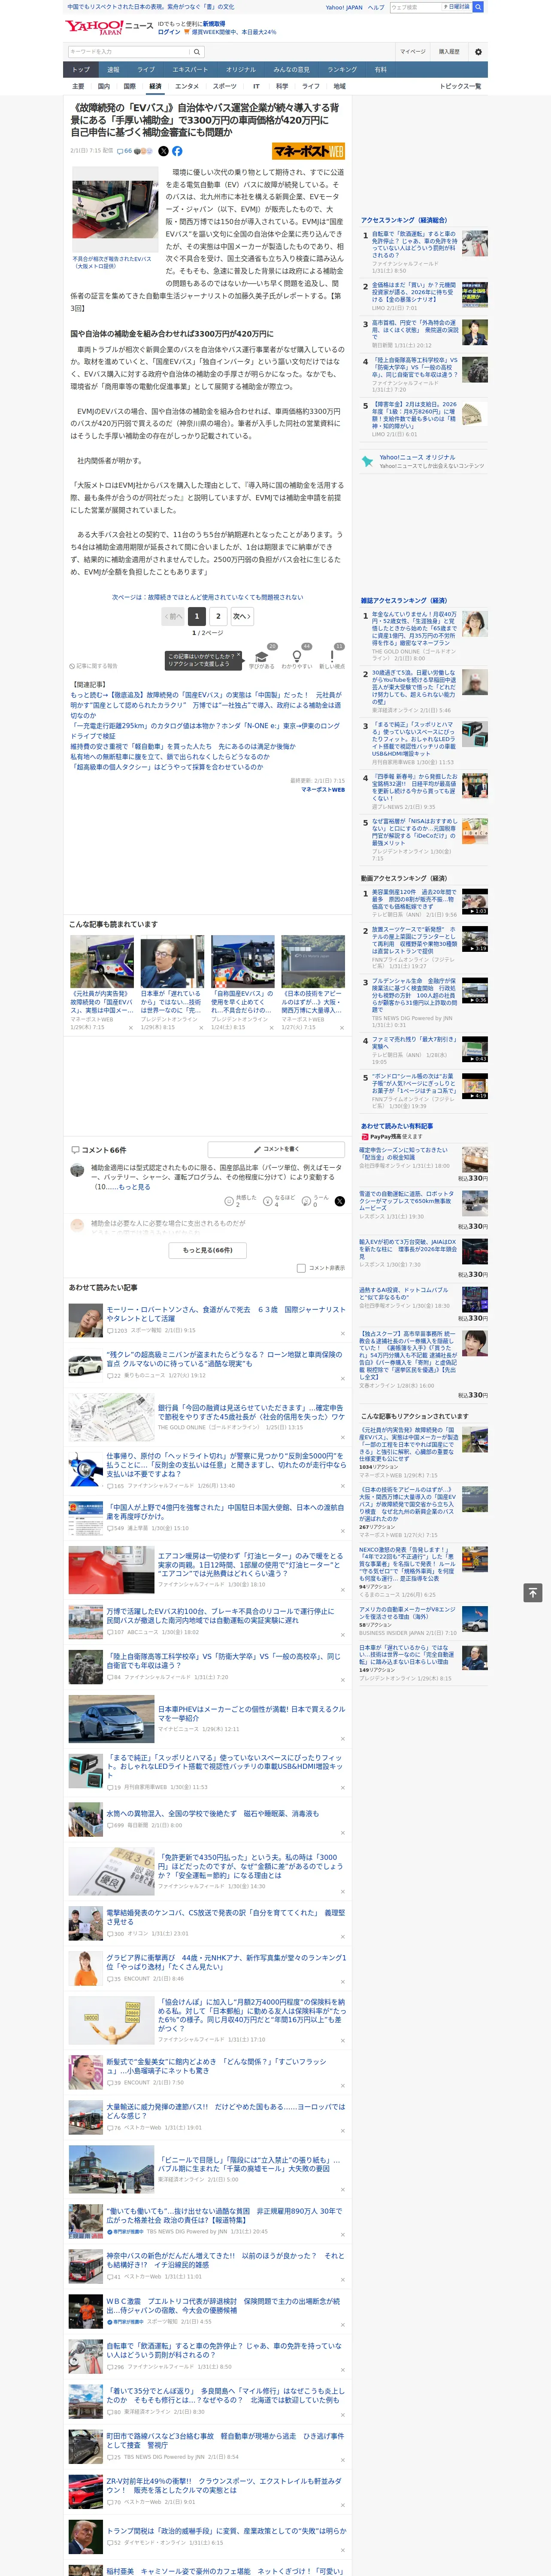Viewport: 551px width, 2576px height.
Task: Toggle the コメント非表示 checkbox
Action: [x=301, y=1268]
